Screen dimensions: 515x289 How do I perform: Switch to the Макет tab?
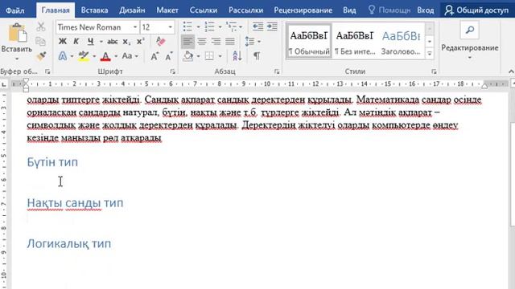[x=167, y=10]
